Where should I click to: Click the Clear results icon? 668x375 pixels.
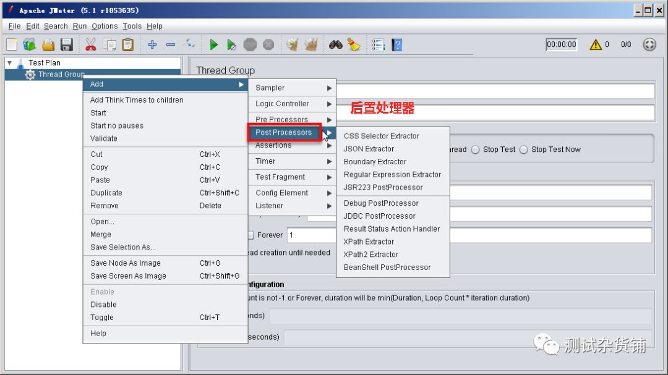[292, 44]
